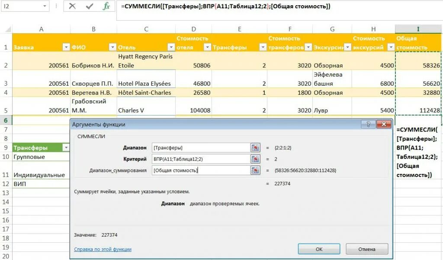
Task: Open the Стоимость трансферов filter dropdown
Action: point(308,47)
